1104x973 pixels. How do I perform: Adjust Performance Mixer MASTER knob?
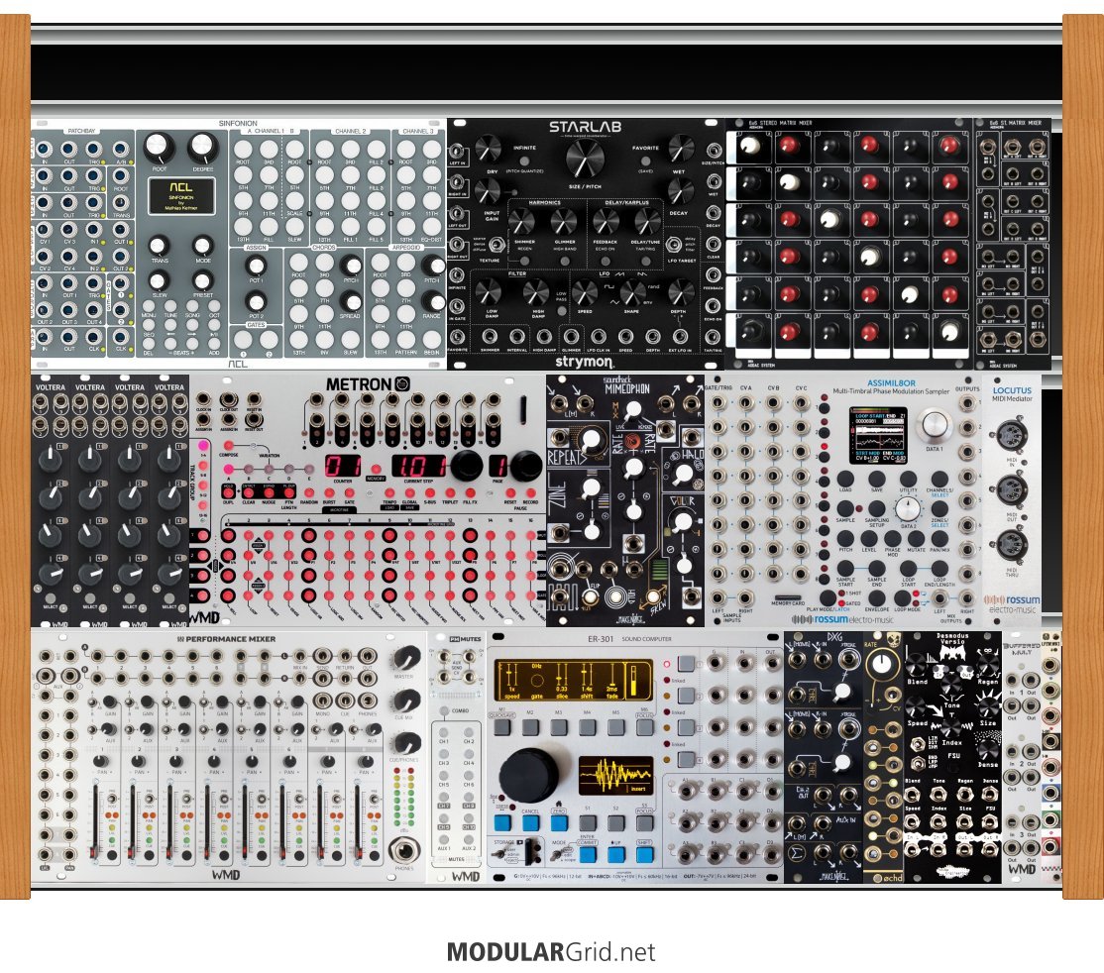405,658
